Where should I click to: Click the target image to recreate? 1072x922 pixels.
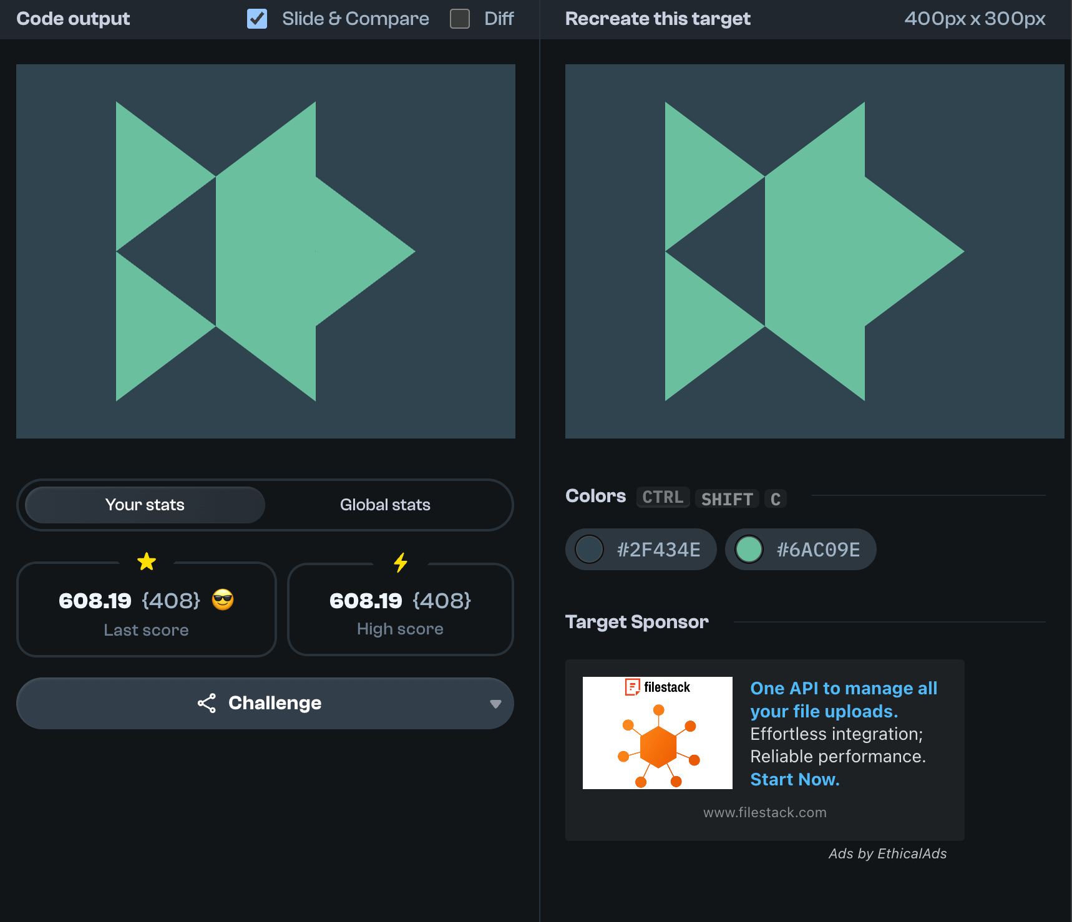(814, 251)
